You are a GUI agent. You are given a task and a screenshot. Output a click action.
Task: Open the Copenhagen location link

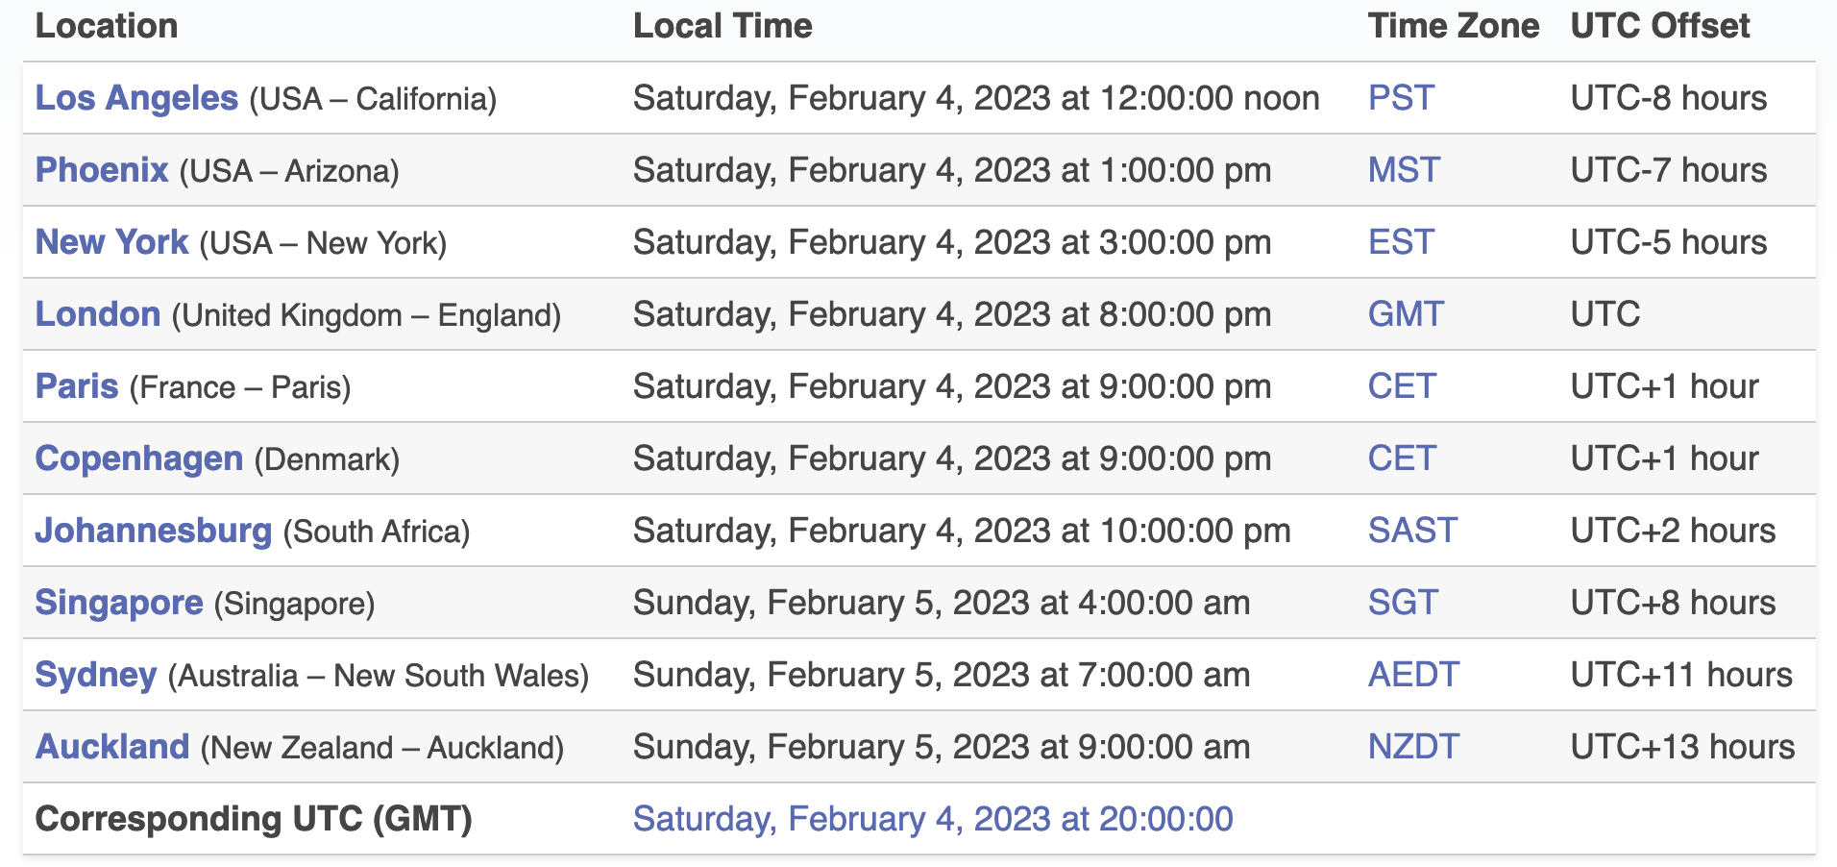tap(139, 458)
